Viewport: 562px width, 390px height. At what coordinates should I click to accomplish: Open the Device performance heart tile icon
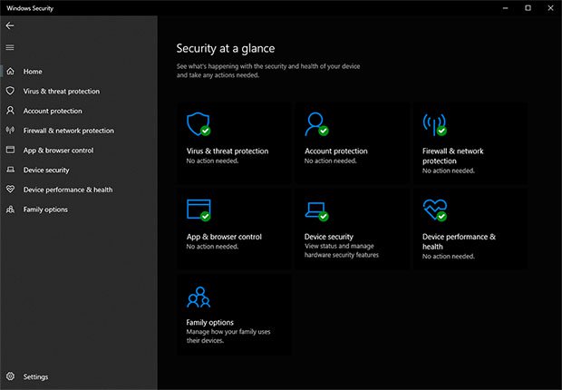point(435,210)
